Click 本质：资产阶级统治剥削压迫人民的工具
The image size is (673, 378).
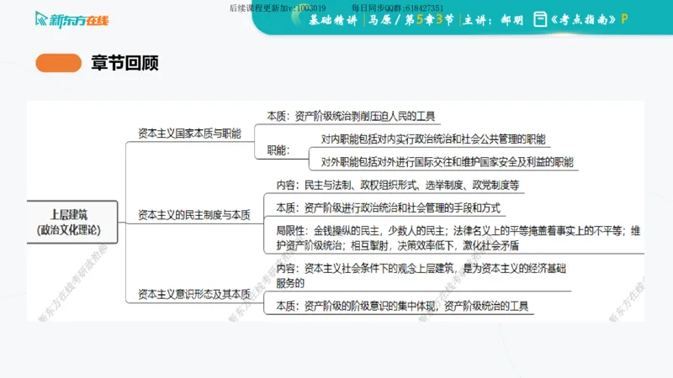click(x=351, y=116)
